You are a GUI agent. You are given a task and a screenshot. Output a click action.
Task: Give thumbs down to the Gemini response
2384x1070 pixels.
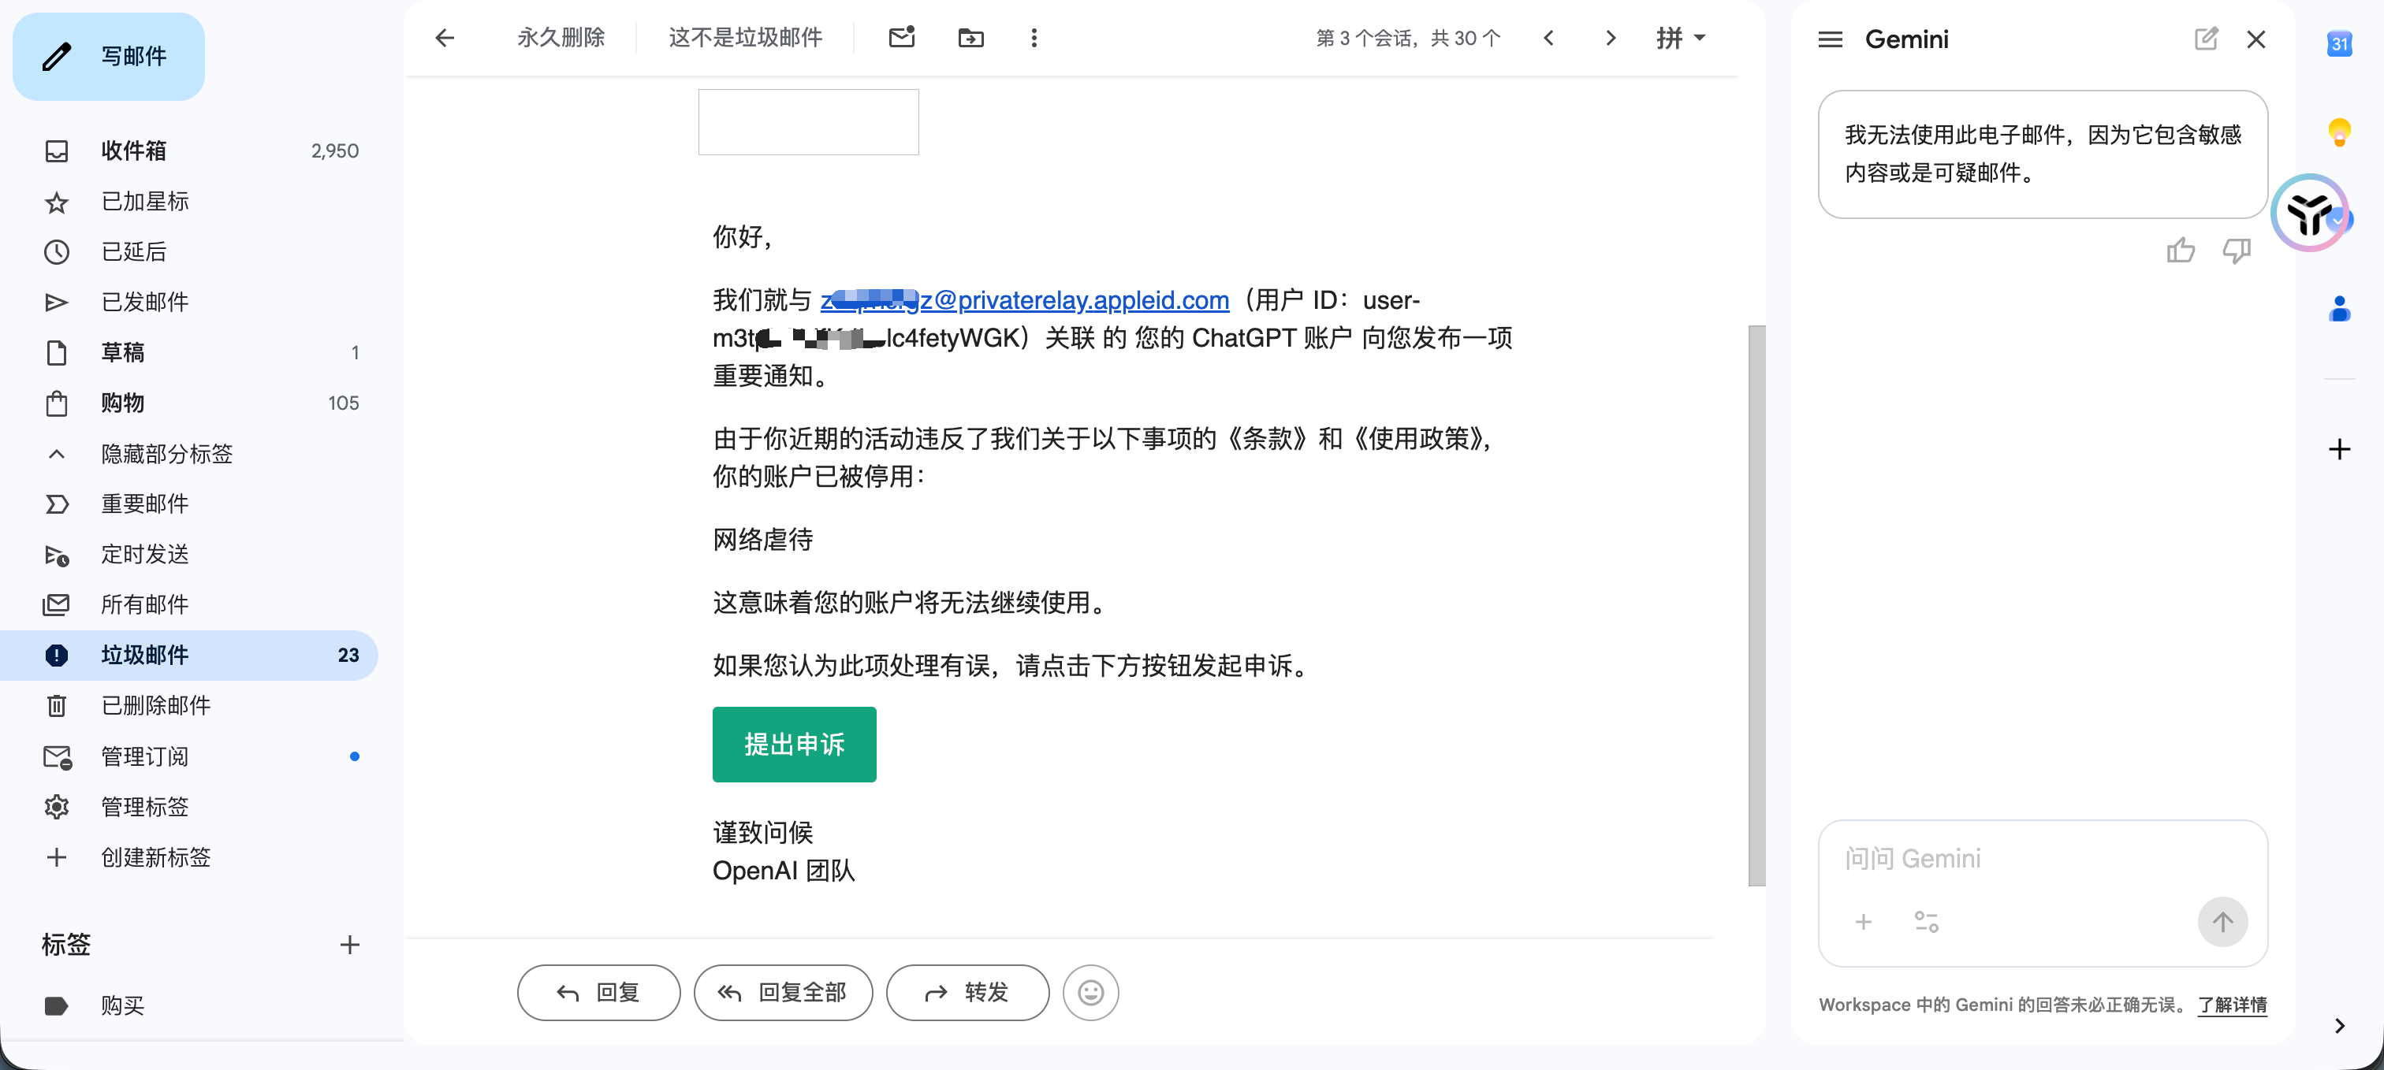click(x=2236, y=251)
